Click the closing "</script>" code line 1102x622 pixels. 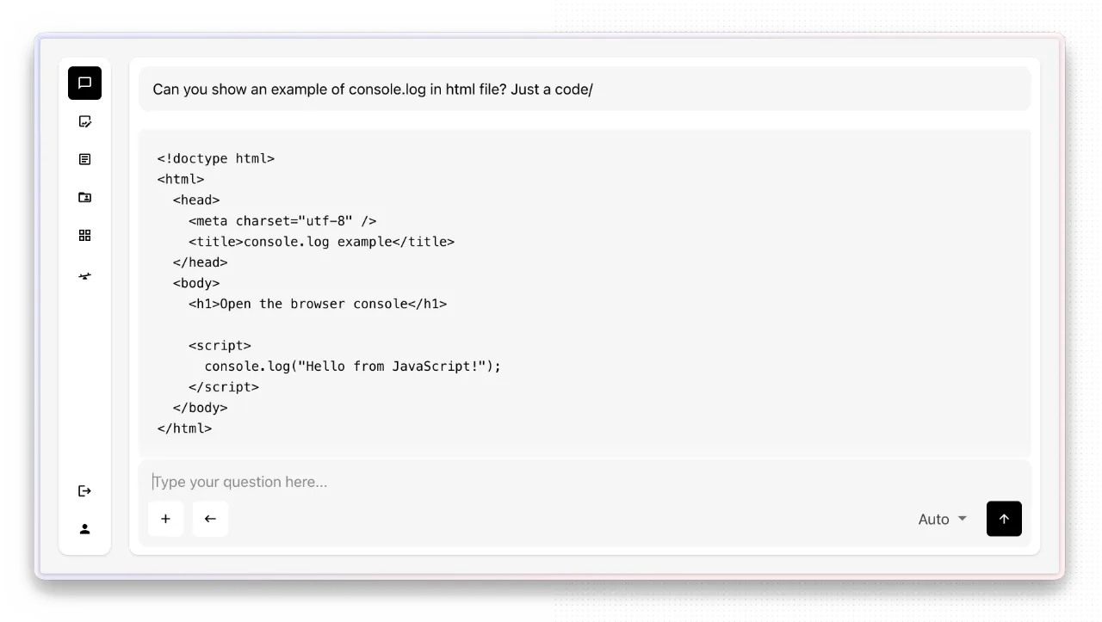[224, 387]
